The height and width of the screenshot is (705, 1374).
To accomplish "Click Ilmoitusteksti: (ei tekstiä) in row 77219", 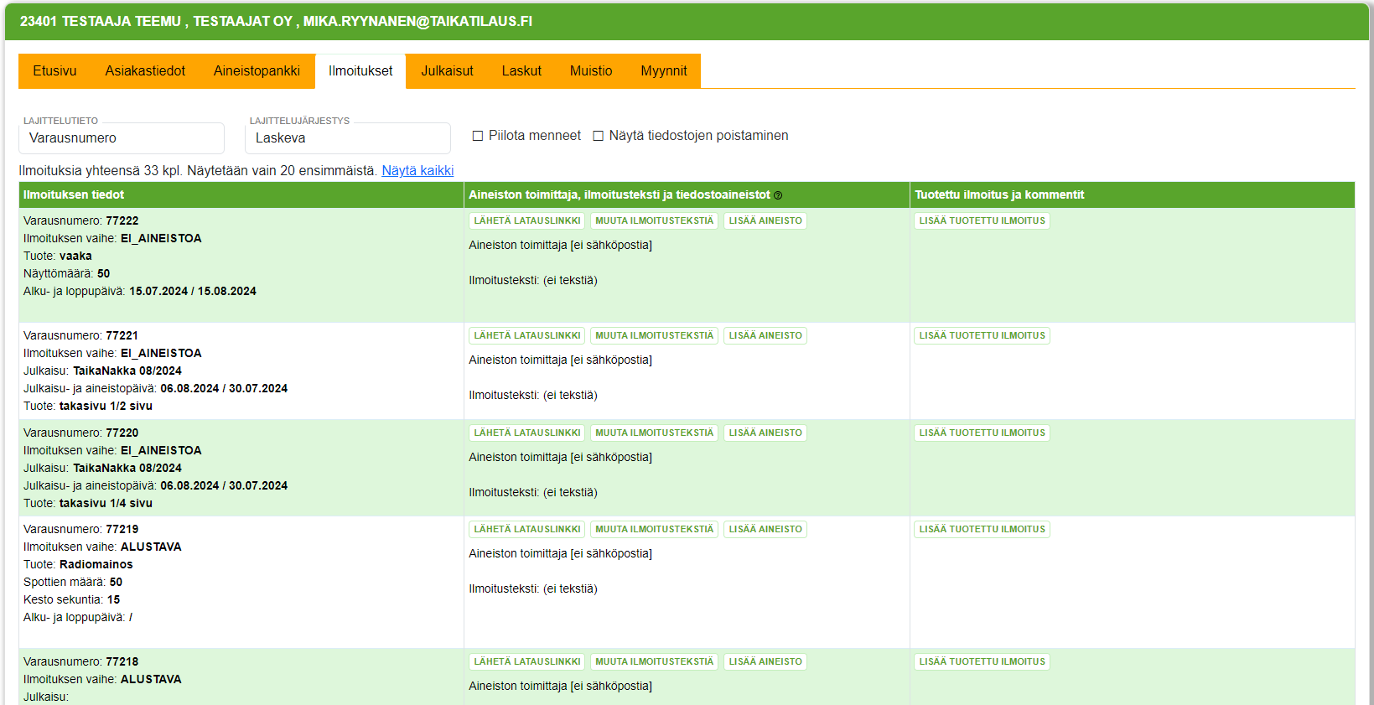I will (x=533, y=588).
